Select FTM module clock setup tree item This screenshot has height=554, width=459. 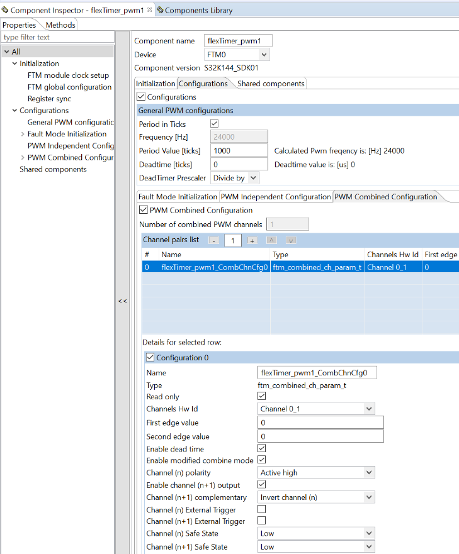68,75
